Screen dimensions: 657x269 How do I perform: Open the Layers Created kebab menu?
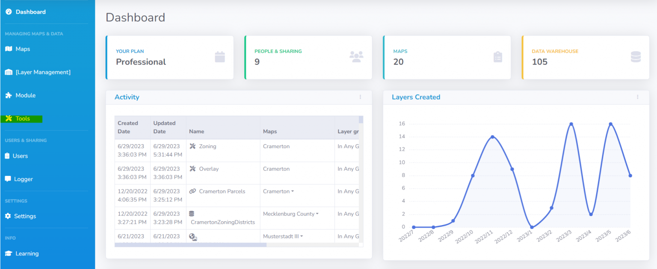point(638,97)
